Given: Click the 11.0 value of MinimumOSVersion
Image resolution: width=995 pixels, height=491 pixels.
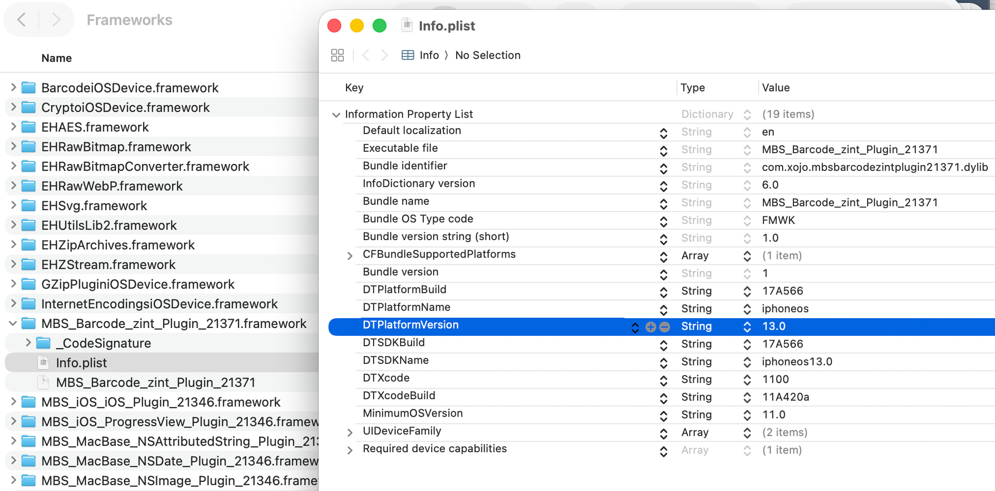Looking at the screenshot, I should coord(774,415).
